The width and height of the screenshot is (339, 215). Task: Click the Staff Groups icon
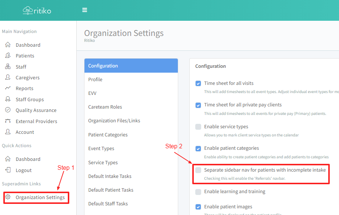coord(8,99)
